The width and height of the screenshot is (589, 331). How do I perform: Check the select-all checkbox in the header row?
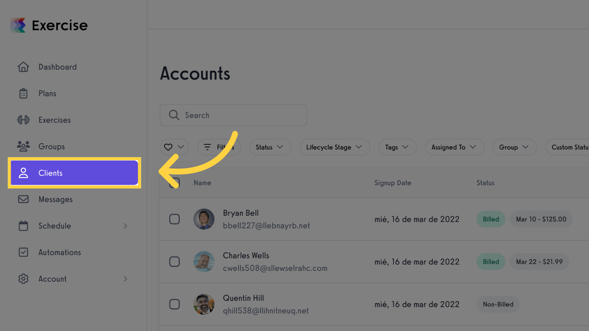(x=175, y=183)
